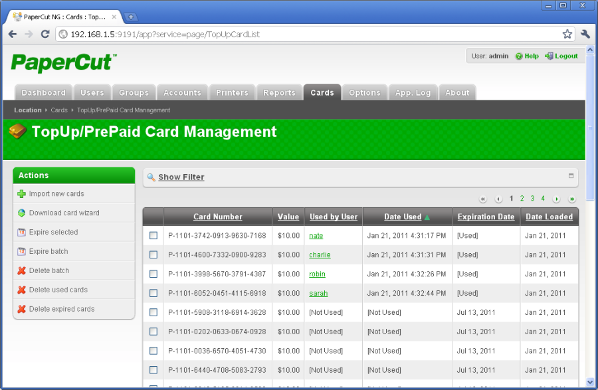Click the magnifier icon beside Show Filter

click(151, 177)
